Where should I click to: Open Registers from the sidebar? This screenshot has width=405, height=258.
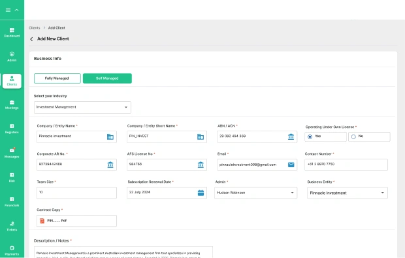click(12, 129)
